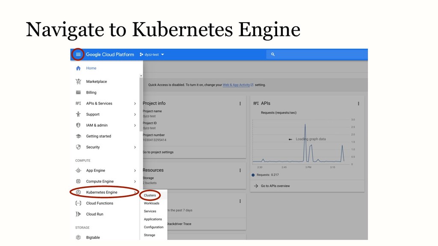Image resolution: width=438 pixels, height=246 pixels.
Task: Select Clusters in the Kubernetes submenu
Action: 150,195
